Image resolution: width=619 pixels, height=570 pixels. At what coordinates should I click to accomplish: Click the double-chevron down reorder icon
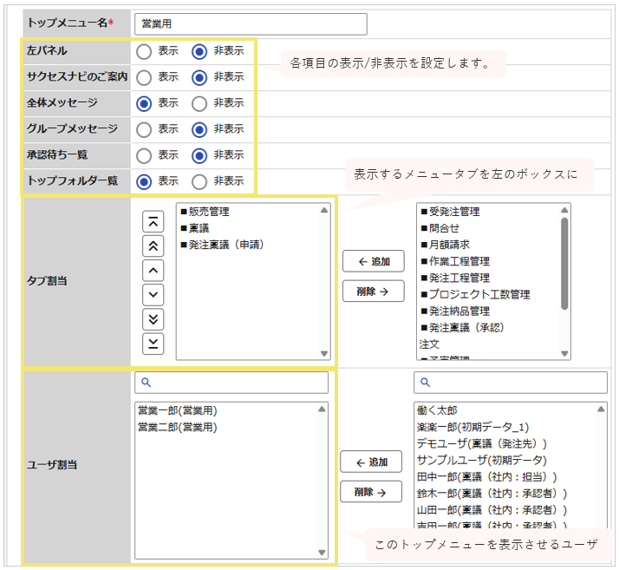(153, 319)
